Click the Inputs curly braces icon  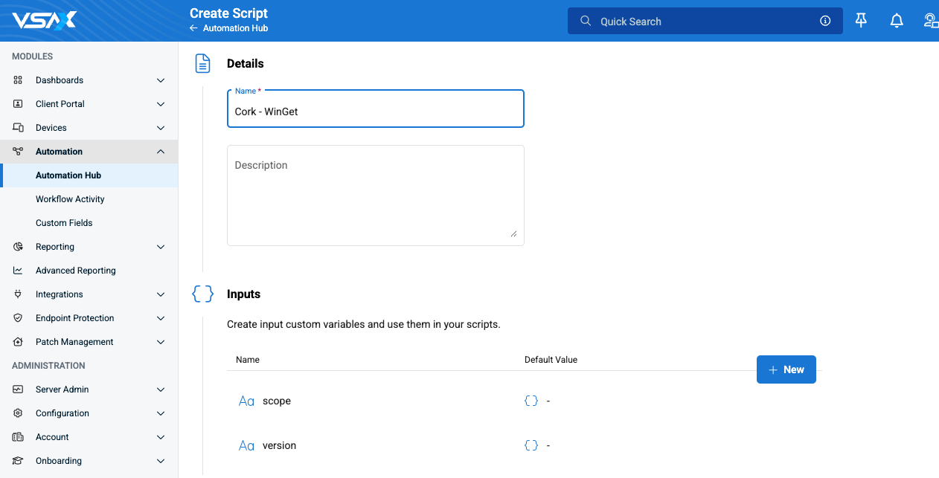202,294
